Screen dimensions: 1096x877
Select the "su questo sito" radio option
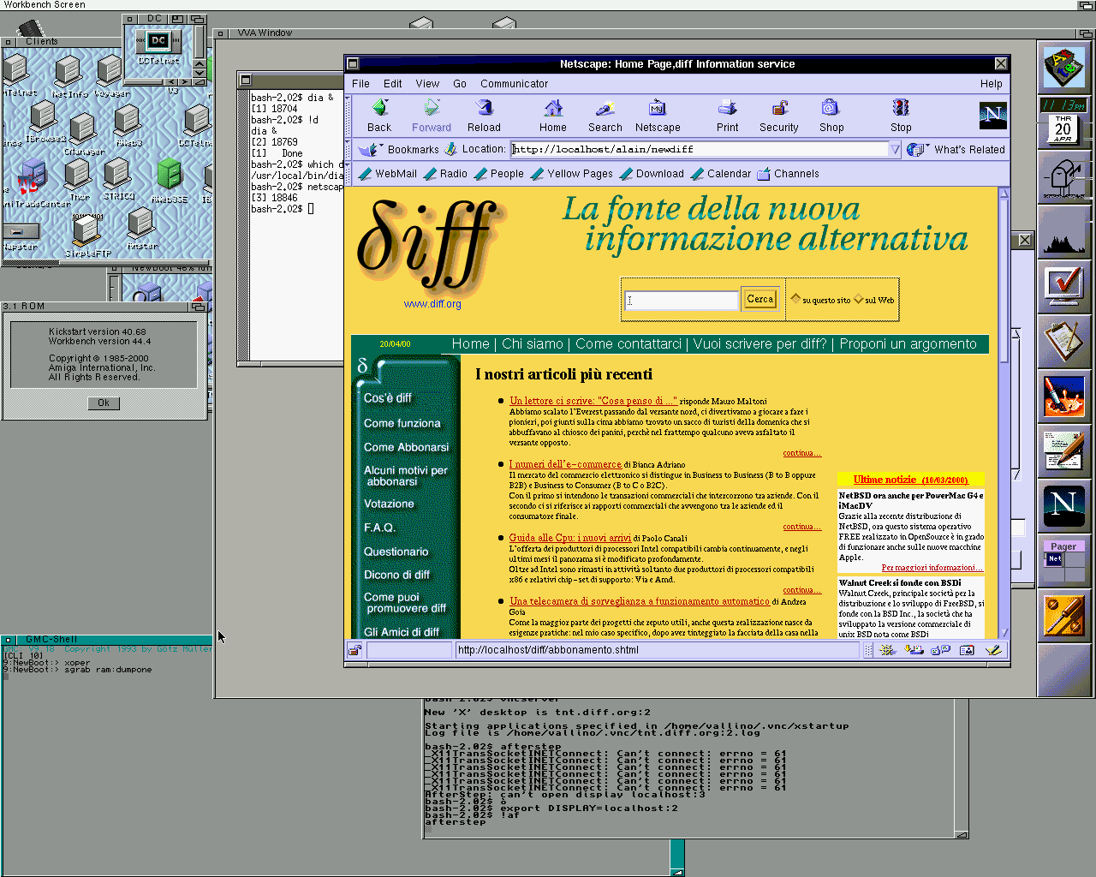tap(795, 299)
